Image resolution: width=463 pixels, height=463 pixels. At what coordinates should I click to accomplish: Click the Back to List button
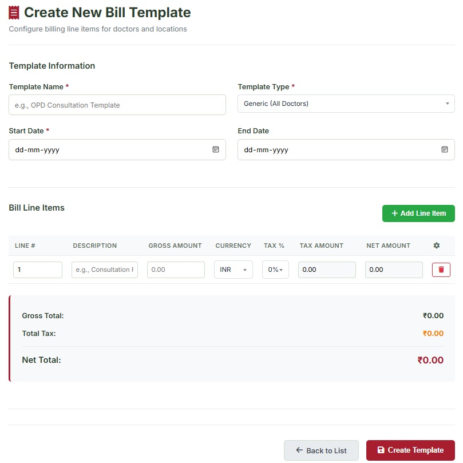tap(321, 450)
